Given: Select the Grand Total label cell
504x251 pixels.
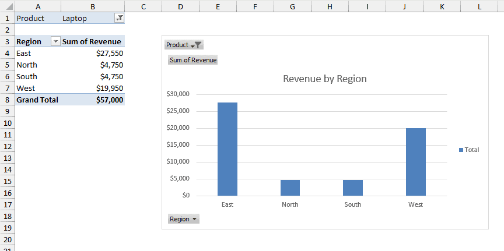Looking at the screenshot, I should (x=38, y=100).
